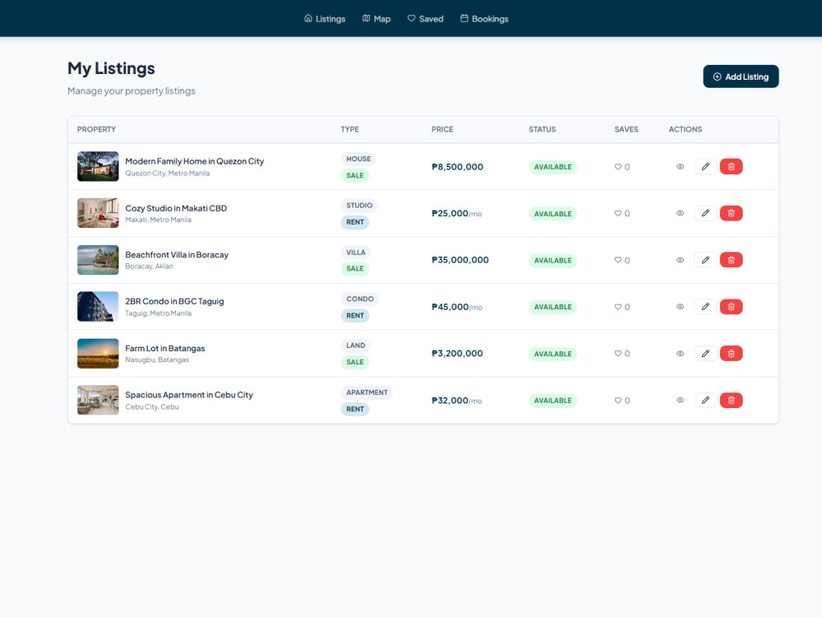
Task: Click the Modern Family Home thumbnail image
Action: tap(98, 166)
